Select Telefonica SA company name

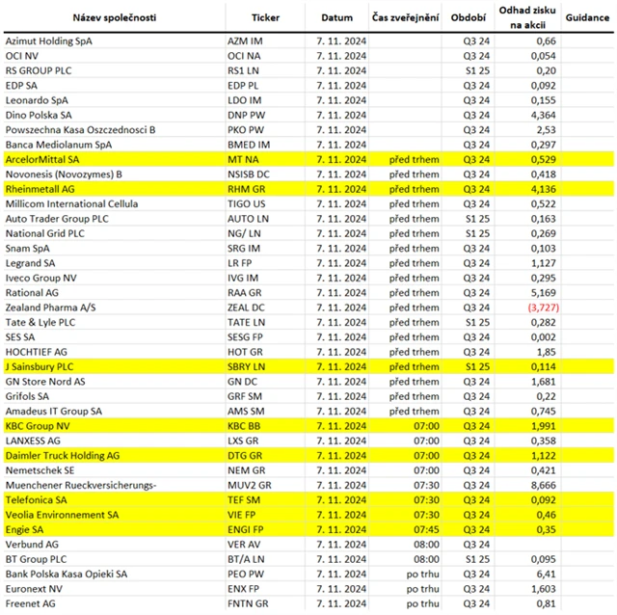37,500
